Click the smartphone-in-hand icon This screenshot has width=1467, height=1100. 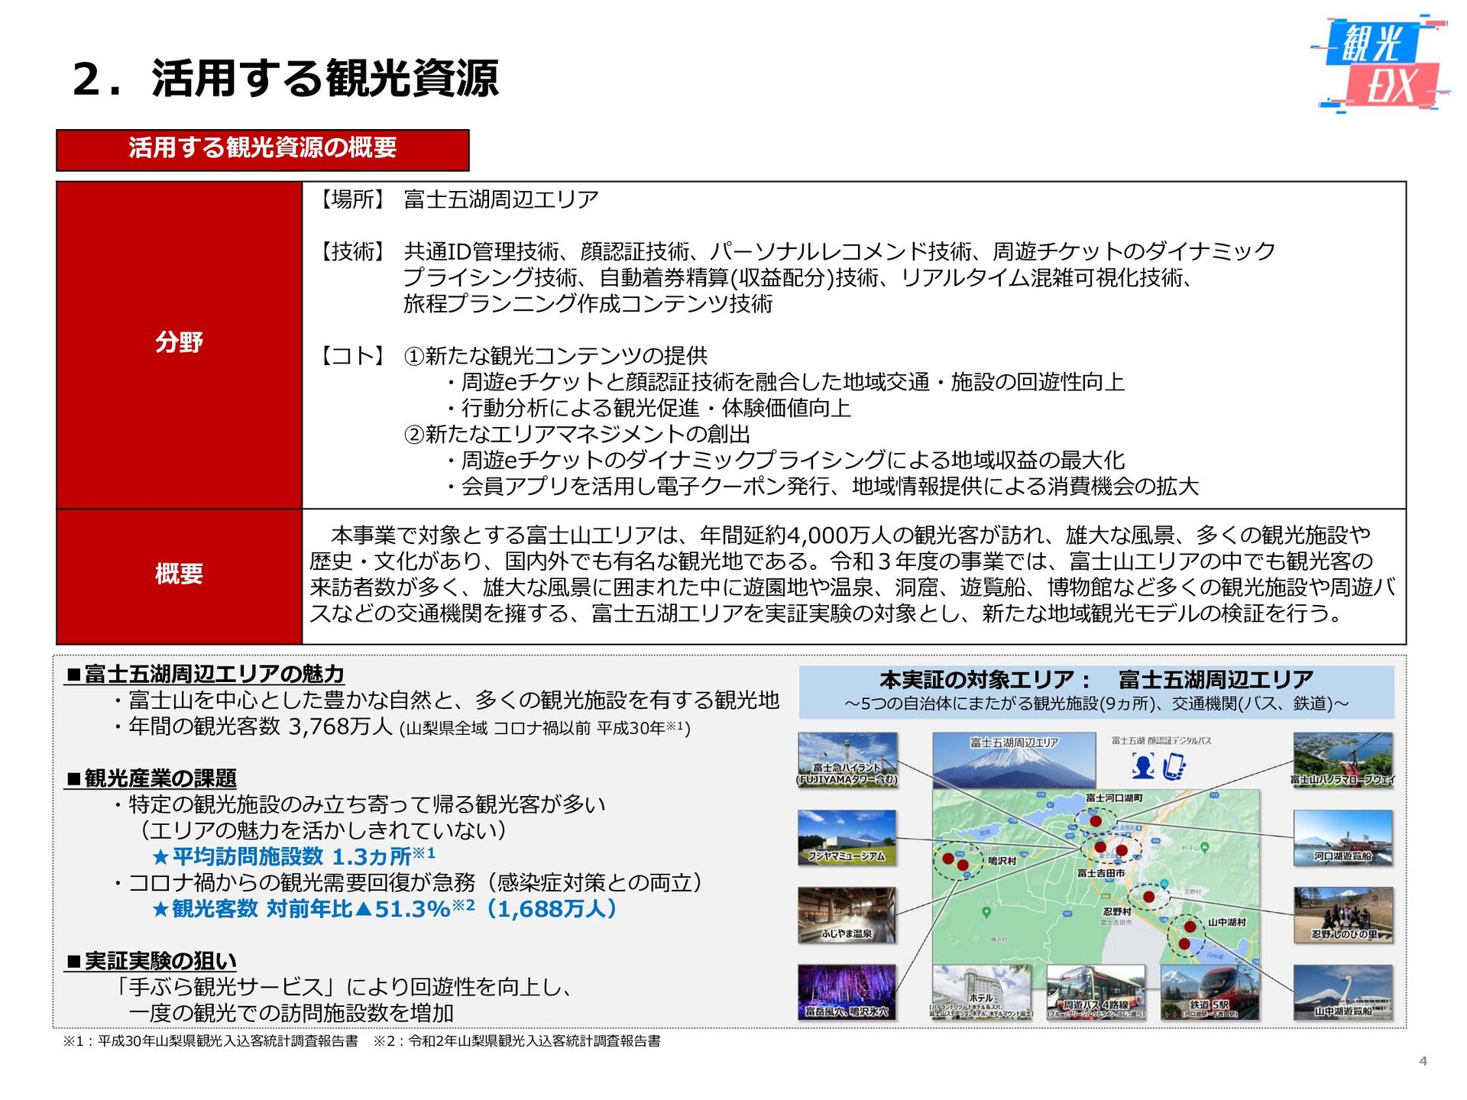coord(1173,766)
